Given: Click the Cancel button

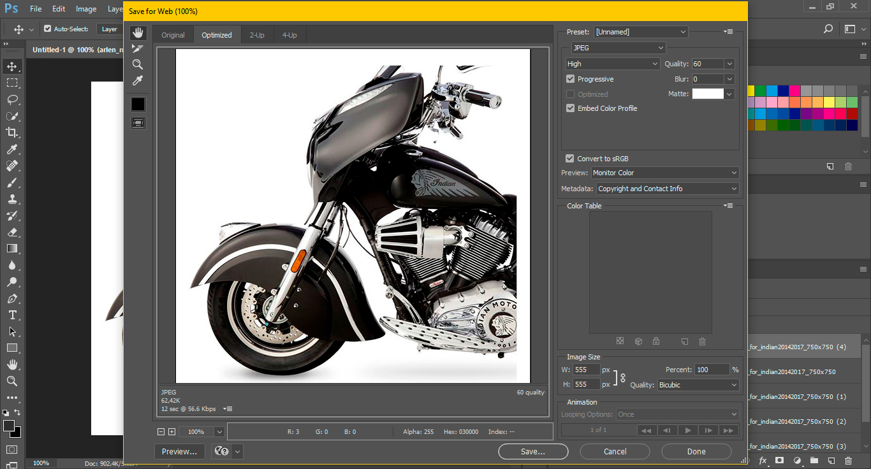Looking at the screenshot, I should click(x=615, y=451).
